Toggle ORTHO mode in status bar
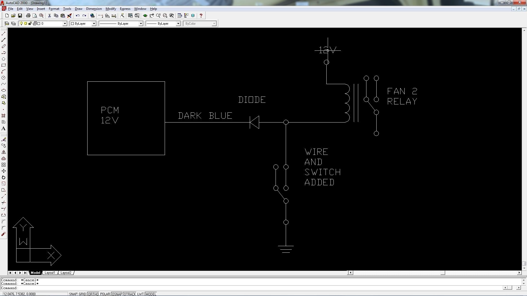 [93, 294]
